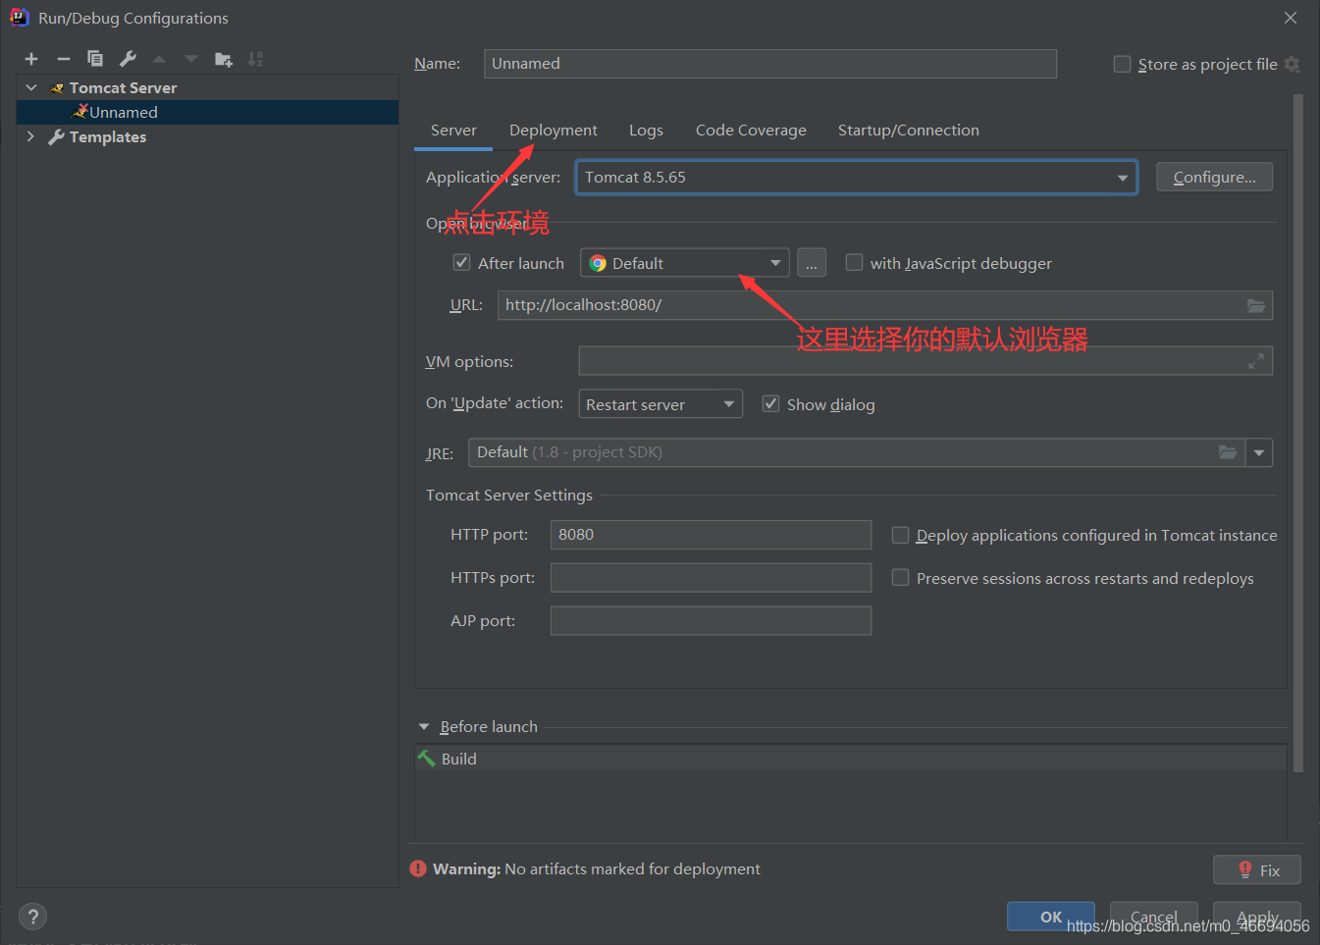This screenshot has height=945, width=1320.
Task: Open help with question mark button
Action: coord(32,917)
